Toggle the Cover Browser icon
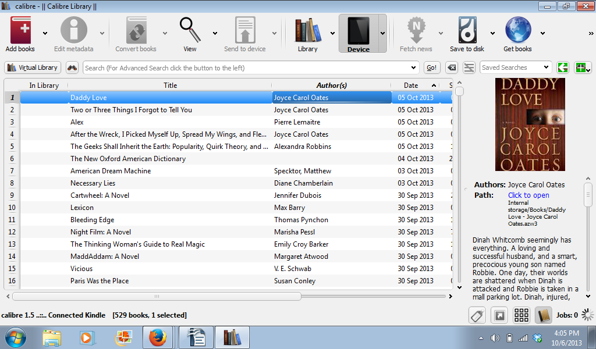Image resolution: width=596 pixels, height=349 pixels. click(x=499, y=315)
